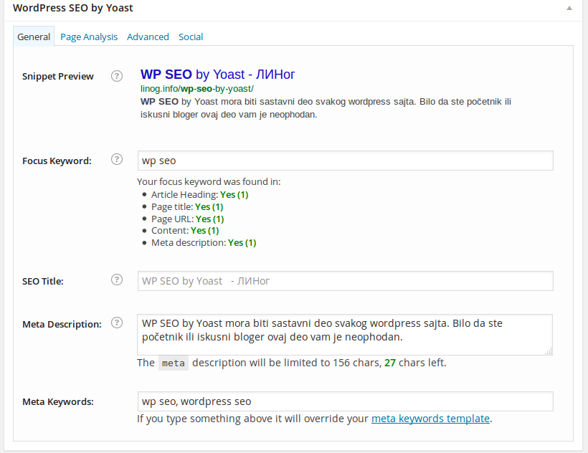Click the Focus Keyword input field

[346, 161]
